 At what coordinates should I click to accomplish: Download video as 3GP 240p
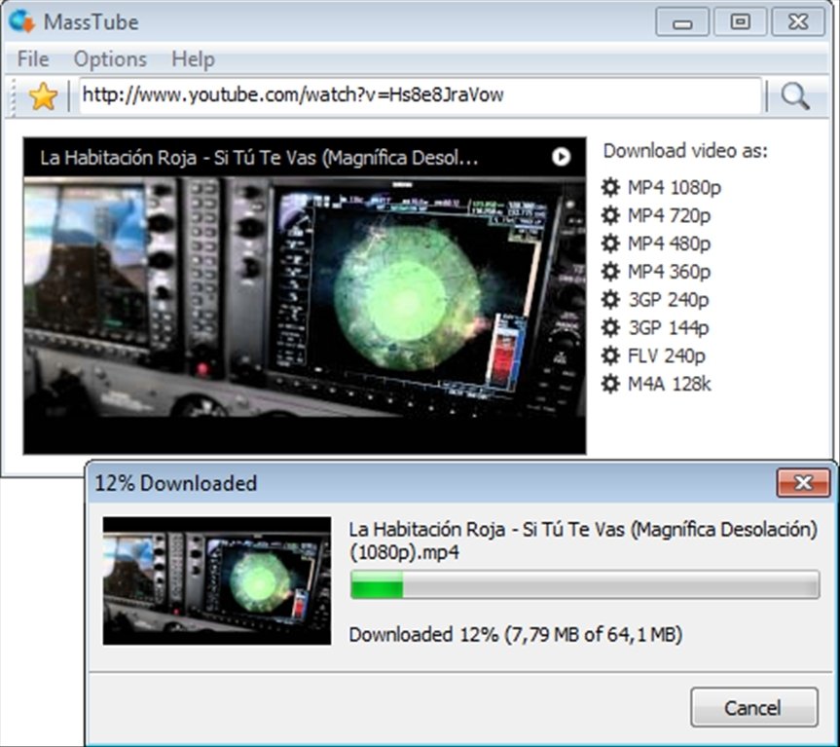pos(668,300)
